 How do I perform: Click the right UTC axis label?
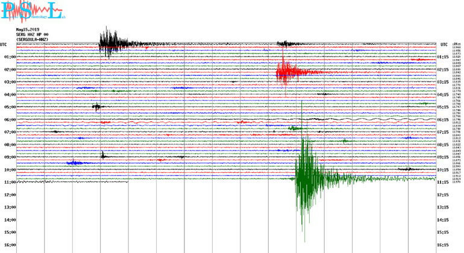(x=444, y=45)
